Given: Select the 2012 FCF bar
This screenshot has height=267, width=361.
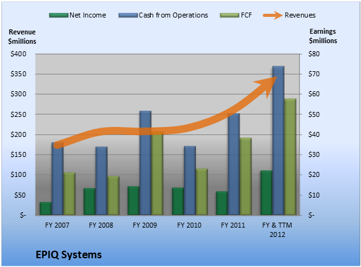Looking at the screenshot, I should [290, 157].
